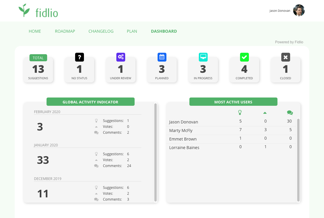Click the green checkmark Completed icon
The height and width of the screenshot is (218, 324).
(x=244, y=57)
